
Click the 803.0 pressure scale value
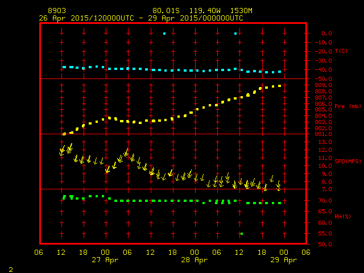click(324, 122)
